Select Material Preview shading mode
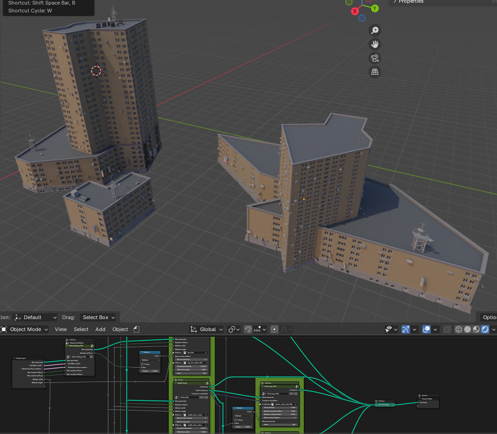The image size is (497, 434). tap(476, 329)
